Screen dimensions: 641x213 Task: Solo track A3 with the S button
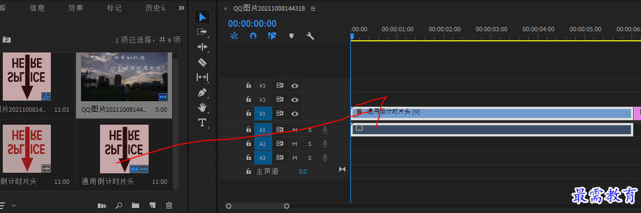310,158
